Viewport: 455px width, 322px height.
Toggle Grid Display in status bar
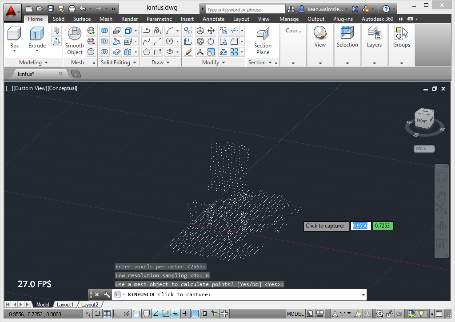pos(107,314)
